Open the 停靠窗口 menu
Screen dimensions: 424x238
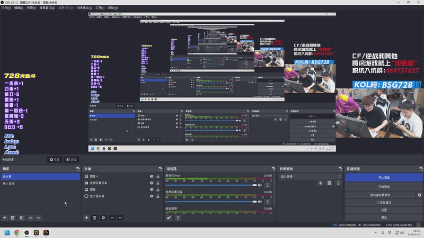point(47,8)
